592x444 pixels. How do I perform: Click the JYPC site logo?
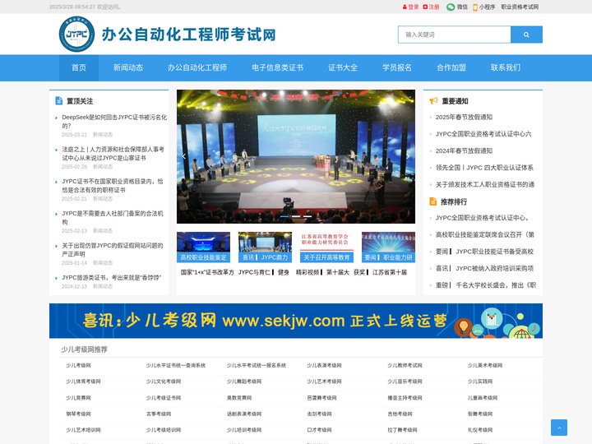point(76,34)
